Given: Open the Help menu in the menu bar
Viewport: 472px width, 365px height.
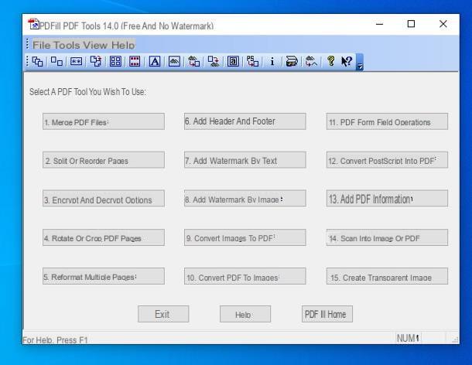Looking at the screenshot, I should pos(123,45).
